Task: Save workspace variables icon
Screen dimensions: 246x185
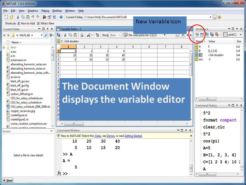Action: 212,34
